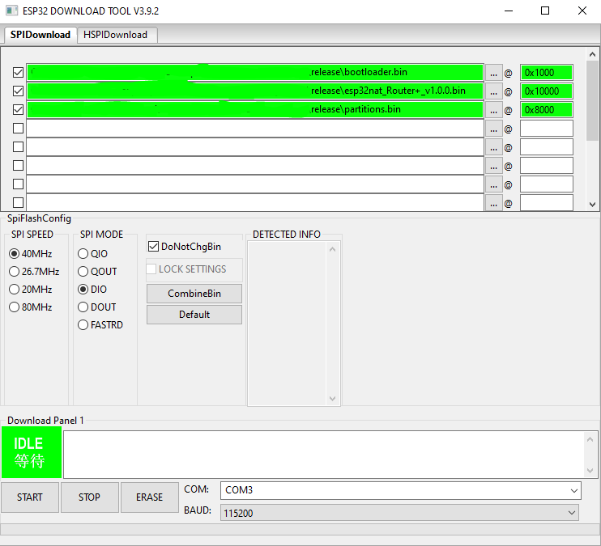Enable the fourth file row checkbox
This screenshot has height=546, width=601.
tap(18, 129)
